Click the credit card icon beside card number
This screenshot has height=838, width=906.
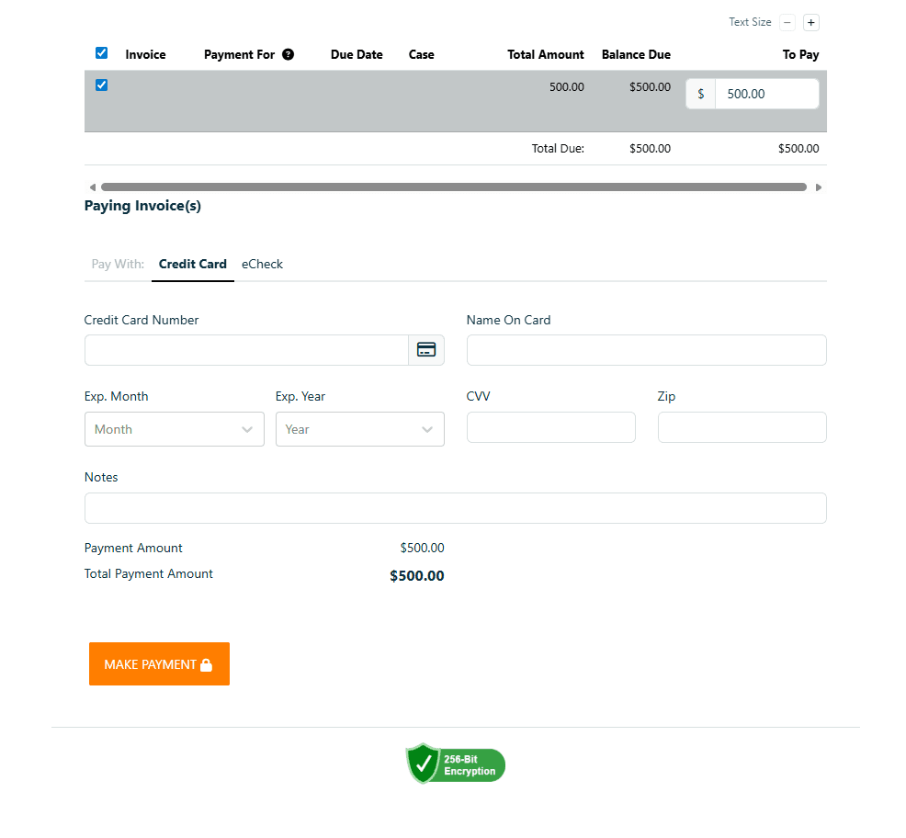(x=425, y=349)
